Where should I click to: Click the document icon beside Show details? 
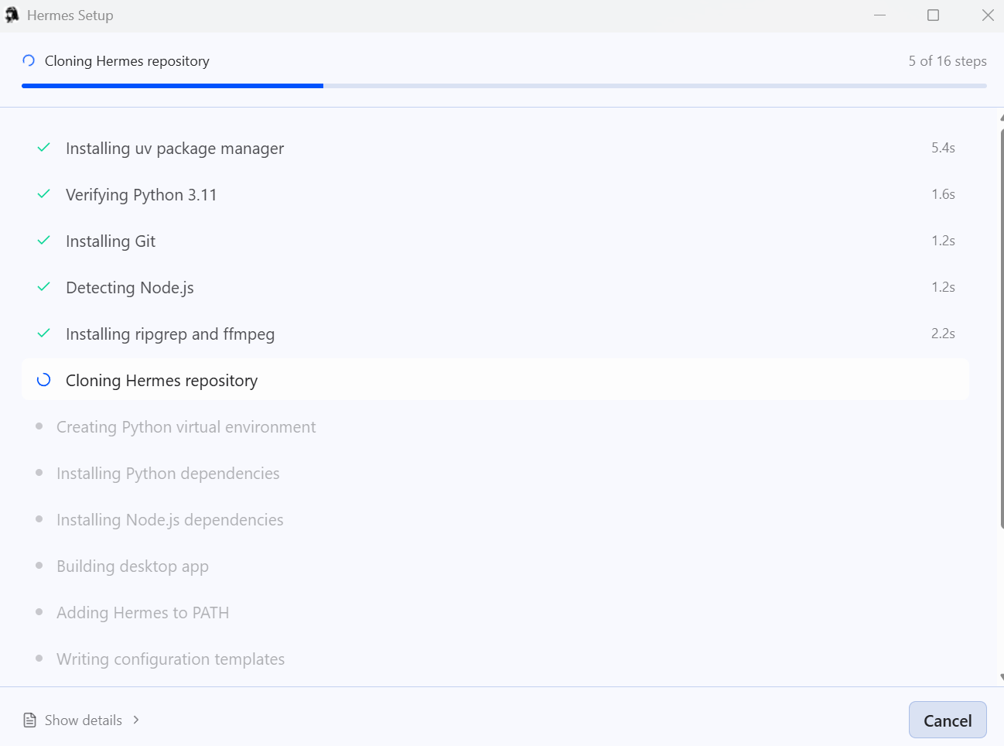[x=30, y=720]
